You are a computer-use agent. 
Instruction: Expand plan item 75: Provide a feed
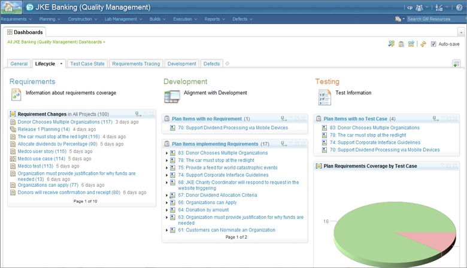pyautogui.click(x=167, y=167)
